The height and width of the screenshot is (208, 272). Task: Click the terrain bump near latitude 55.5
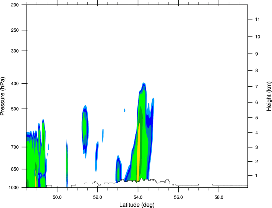pos(167,181)
